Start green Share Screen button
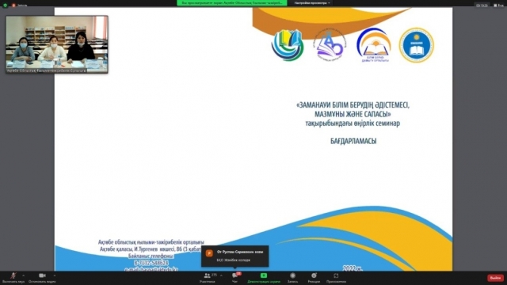 (264, 278)
